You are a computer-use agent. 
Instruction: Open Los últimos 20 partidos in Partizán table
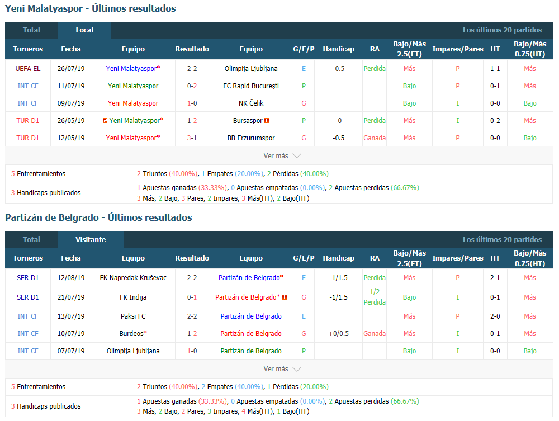[502, 239]
